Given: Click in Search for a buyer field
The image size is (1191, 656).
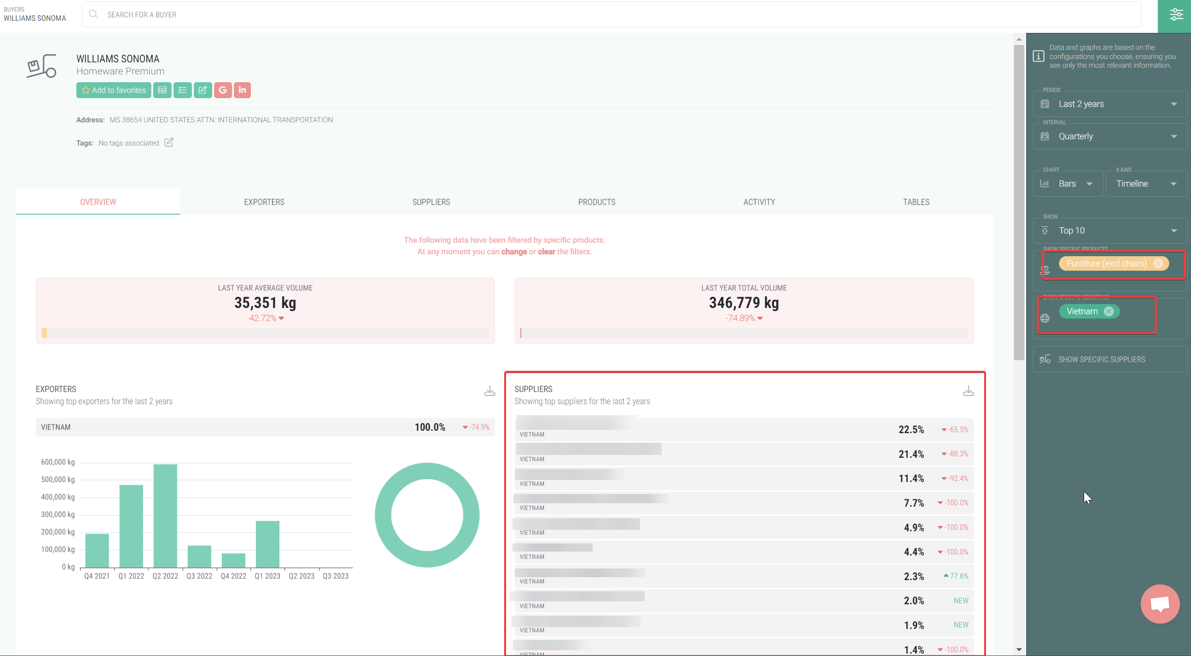Looking at the screenshot, I should [611, 15].
